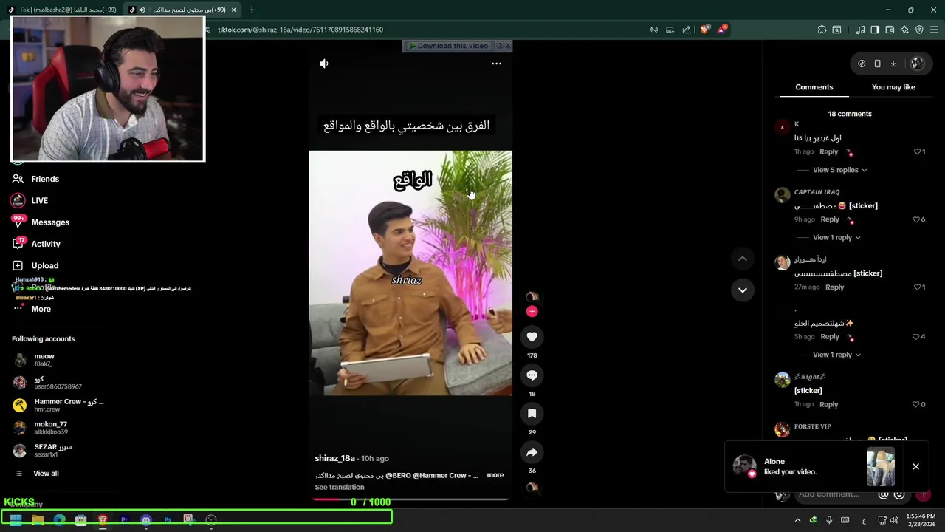Open Premiere Pro from the taskbar
The height and width of the screenshot is (532, 945).
[124, 519]
